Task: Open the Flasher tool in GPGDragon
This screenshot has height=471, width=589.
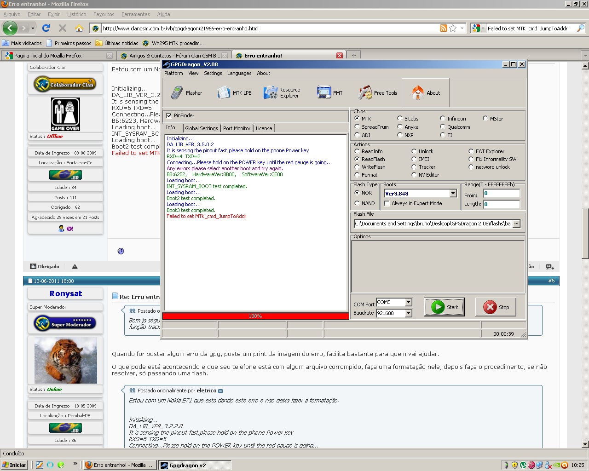Action: (186, 93)
